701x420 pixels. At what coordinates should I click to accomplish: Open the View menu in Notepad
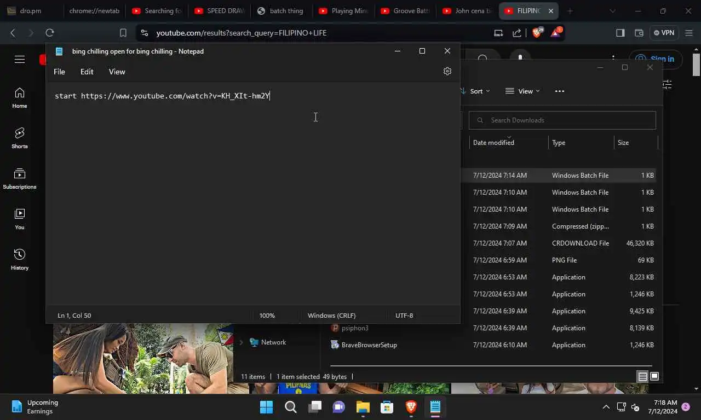117,72
